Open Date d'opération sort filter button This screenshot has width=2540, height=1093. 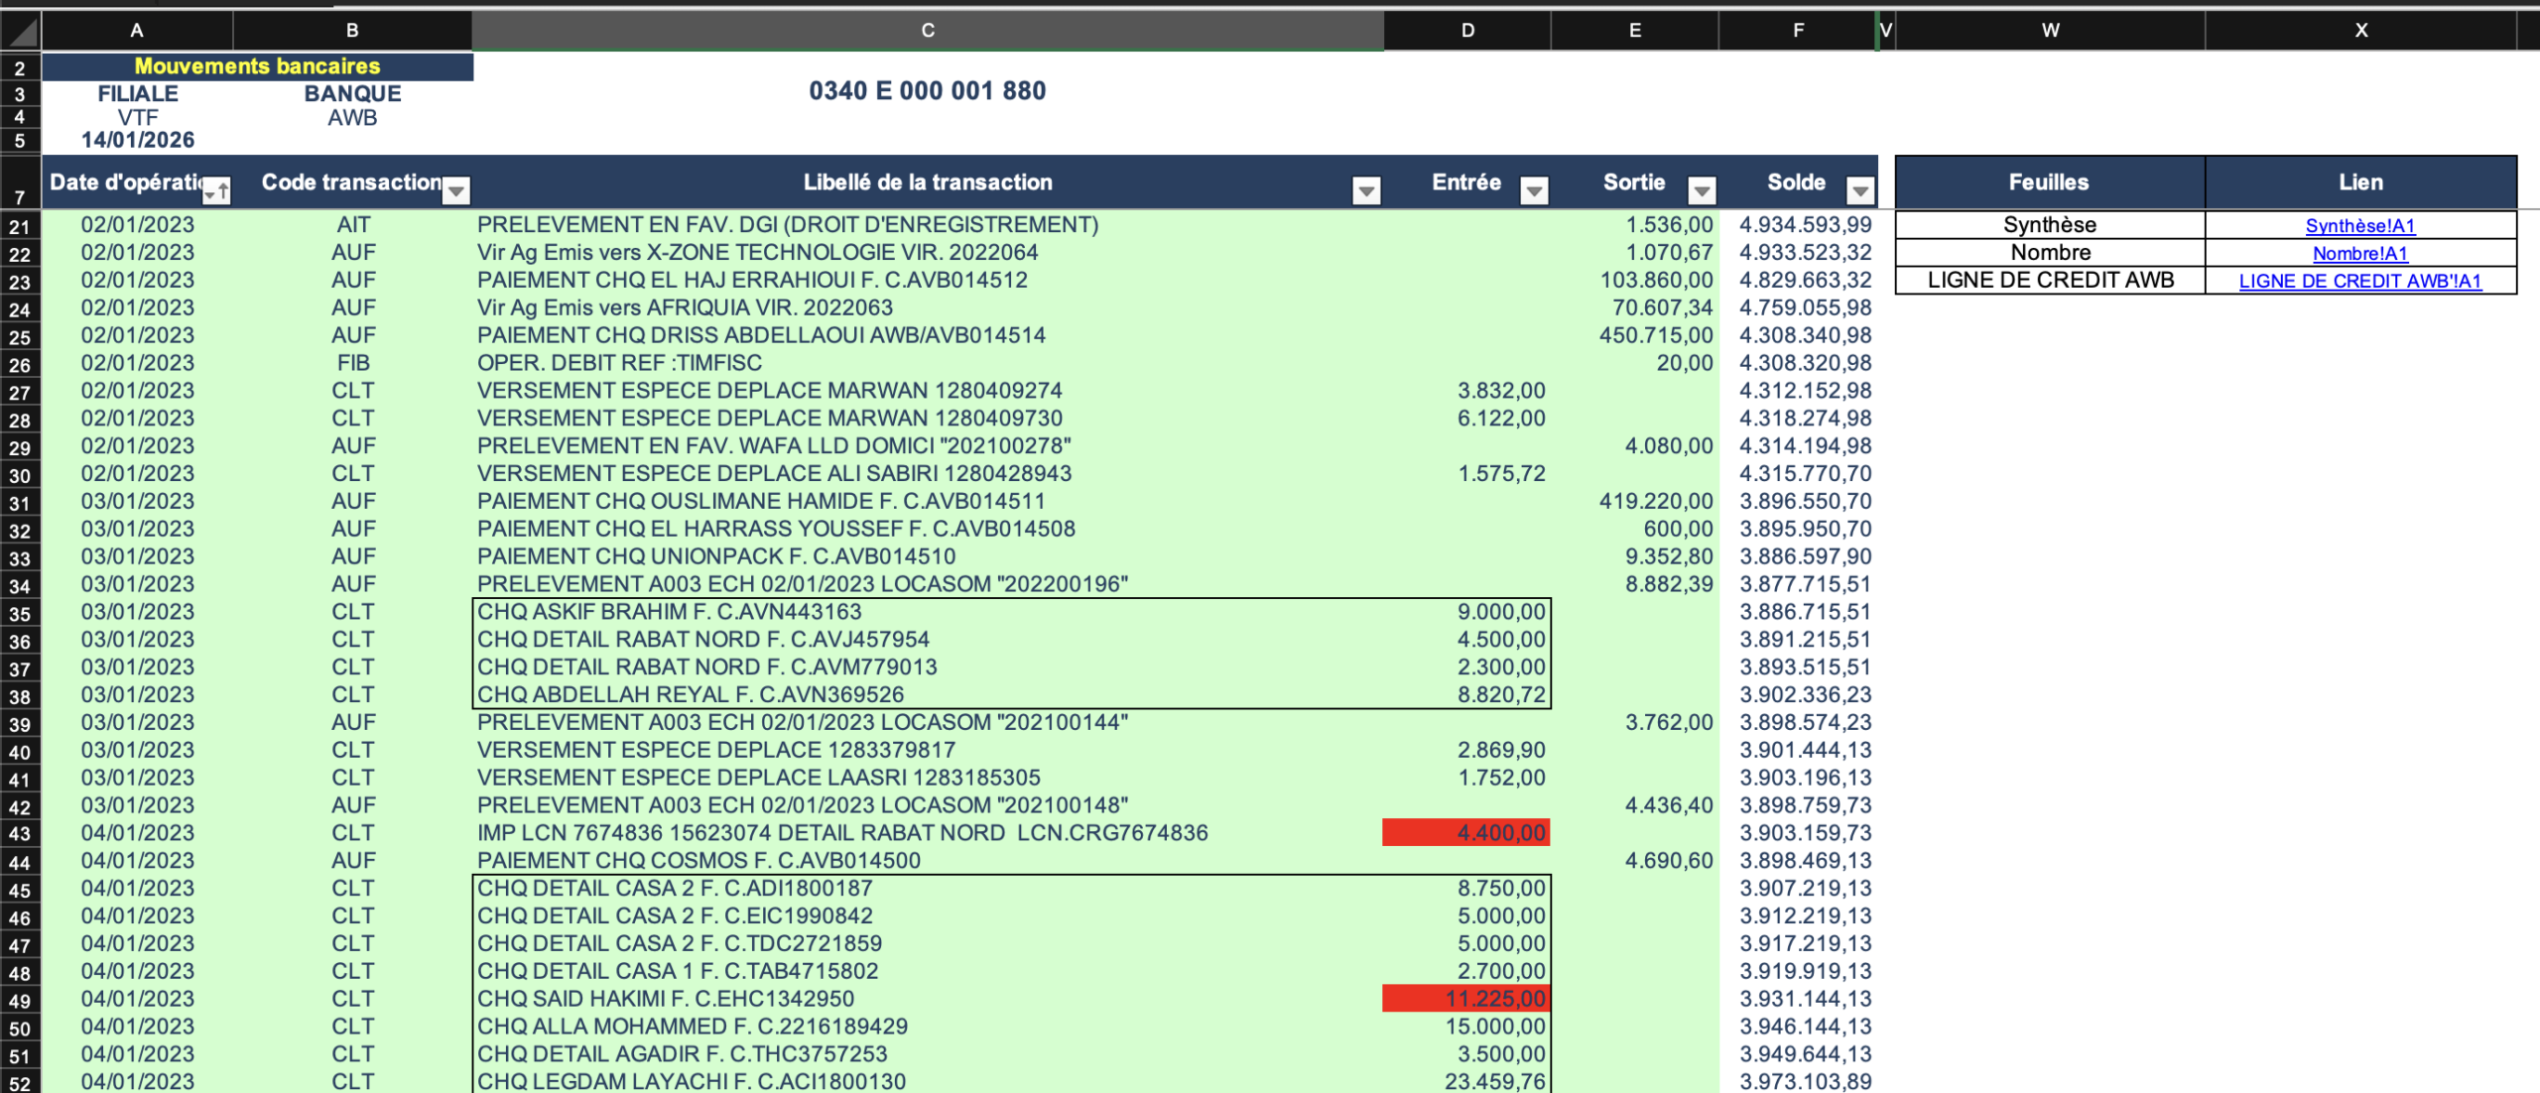[x=217, y=190]
